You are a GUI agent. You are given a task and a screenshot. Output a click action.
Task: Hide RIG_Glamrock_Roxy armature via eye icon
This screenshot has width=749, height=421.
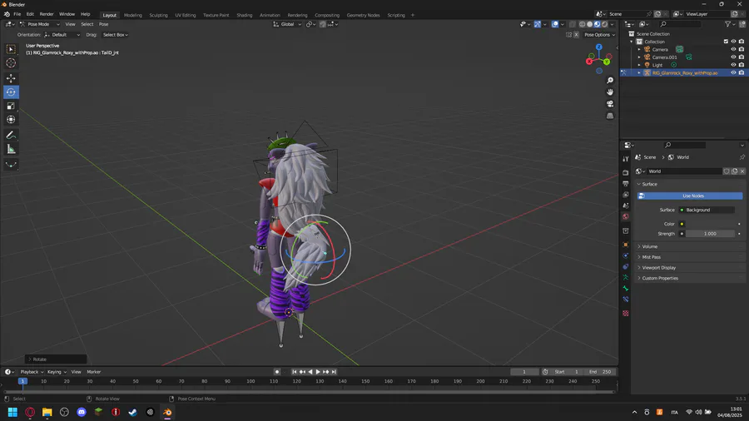click(733, 72)
